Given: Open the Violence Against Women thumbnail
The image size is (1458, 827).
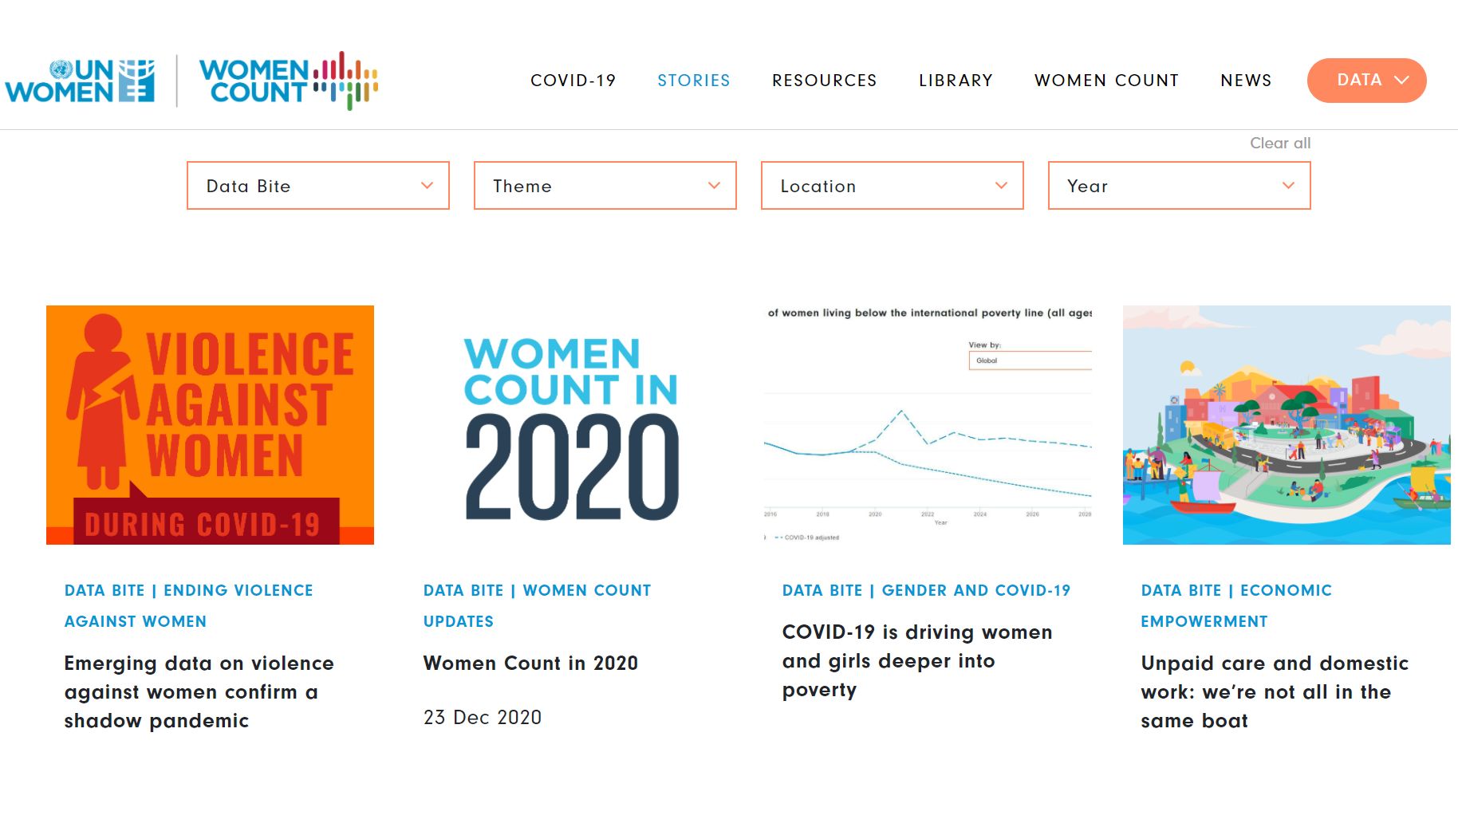Looking at the screenshot, I should 210,425.
